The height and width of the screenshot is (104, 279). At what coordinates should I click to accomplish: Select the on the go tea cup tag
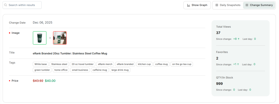pos(182,64)
